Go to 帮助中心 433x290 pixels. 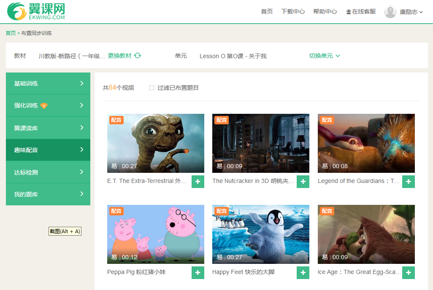point(325,11)
